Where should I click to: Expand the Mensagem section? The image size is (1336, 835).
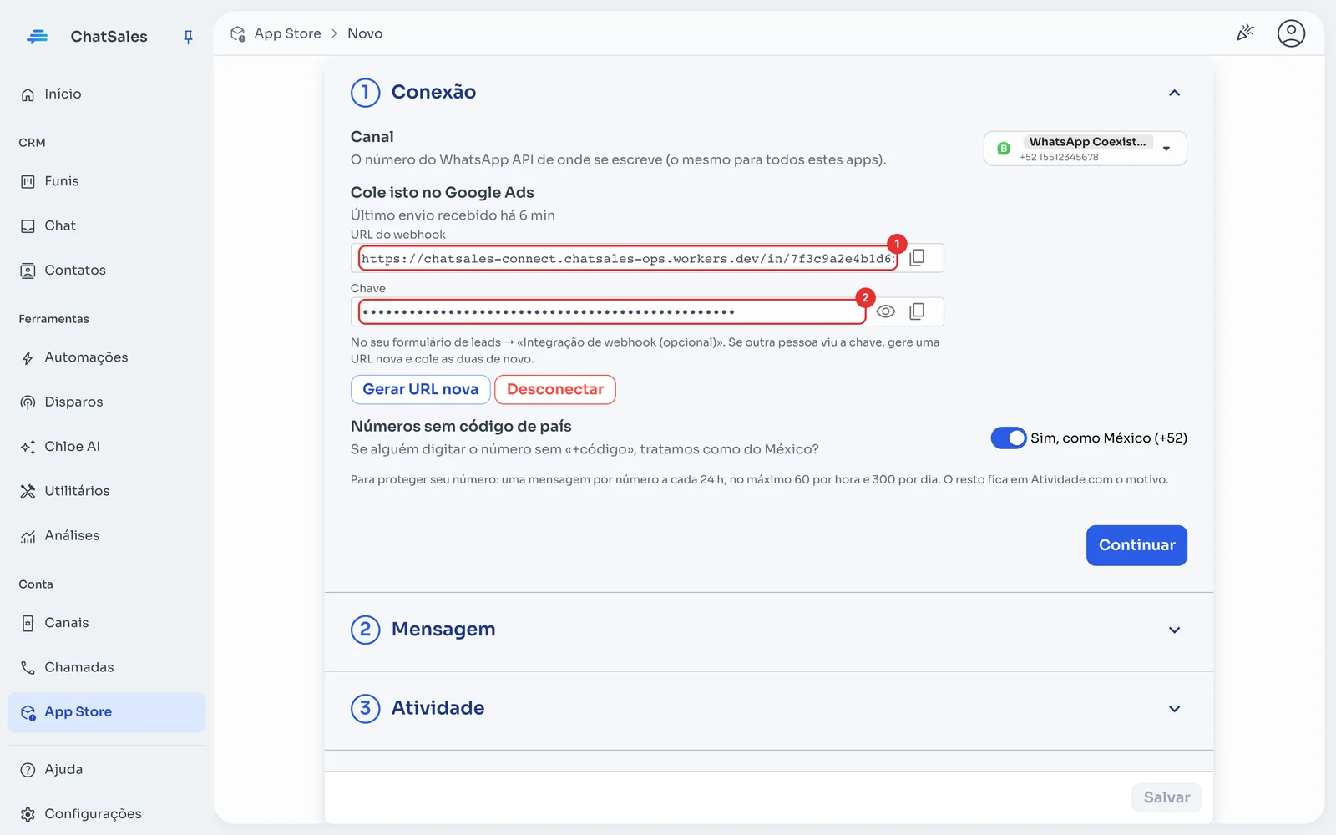pos(1174,630)
